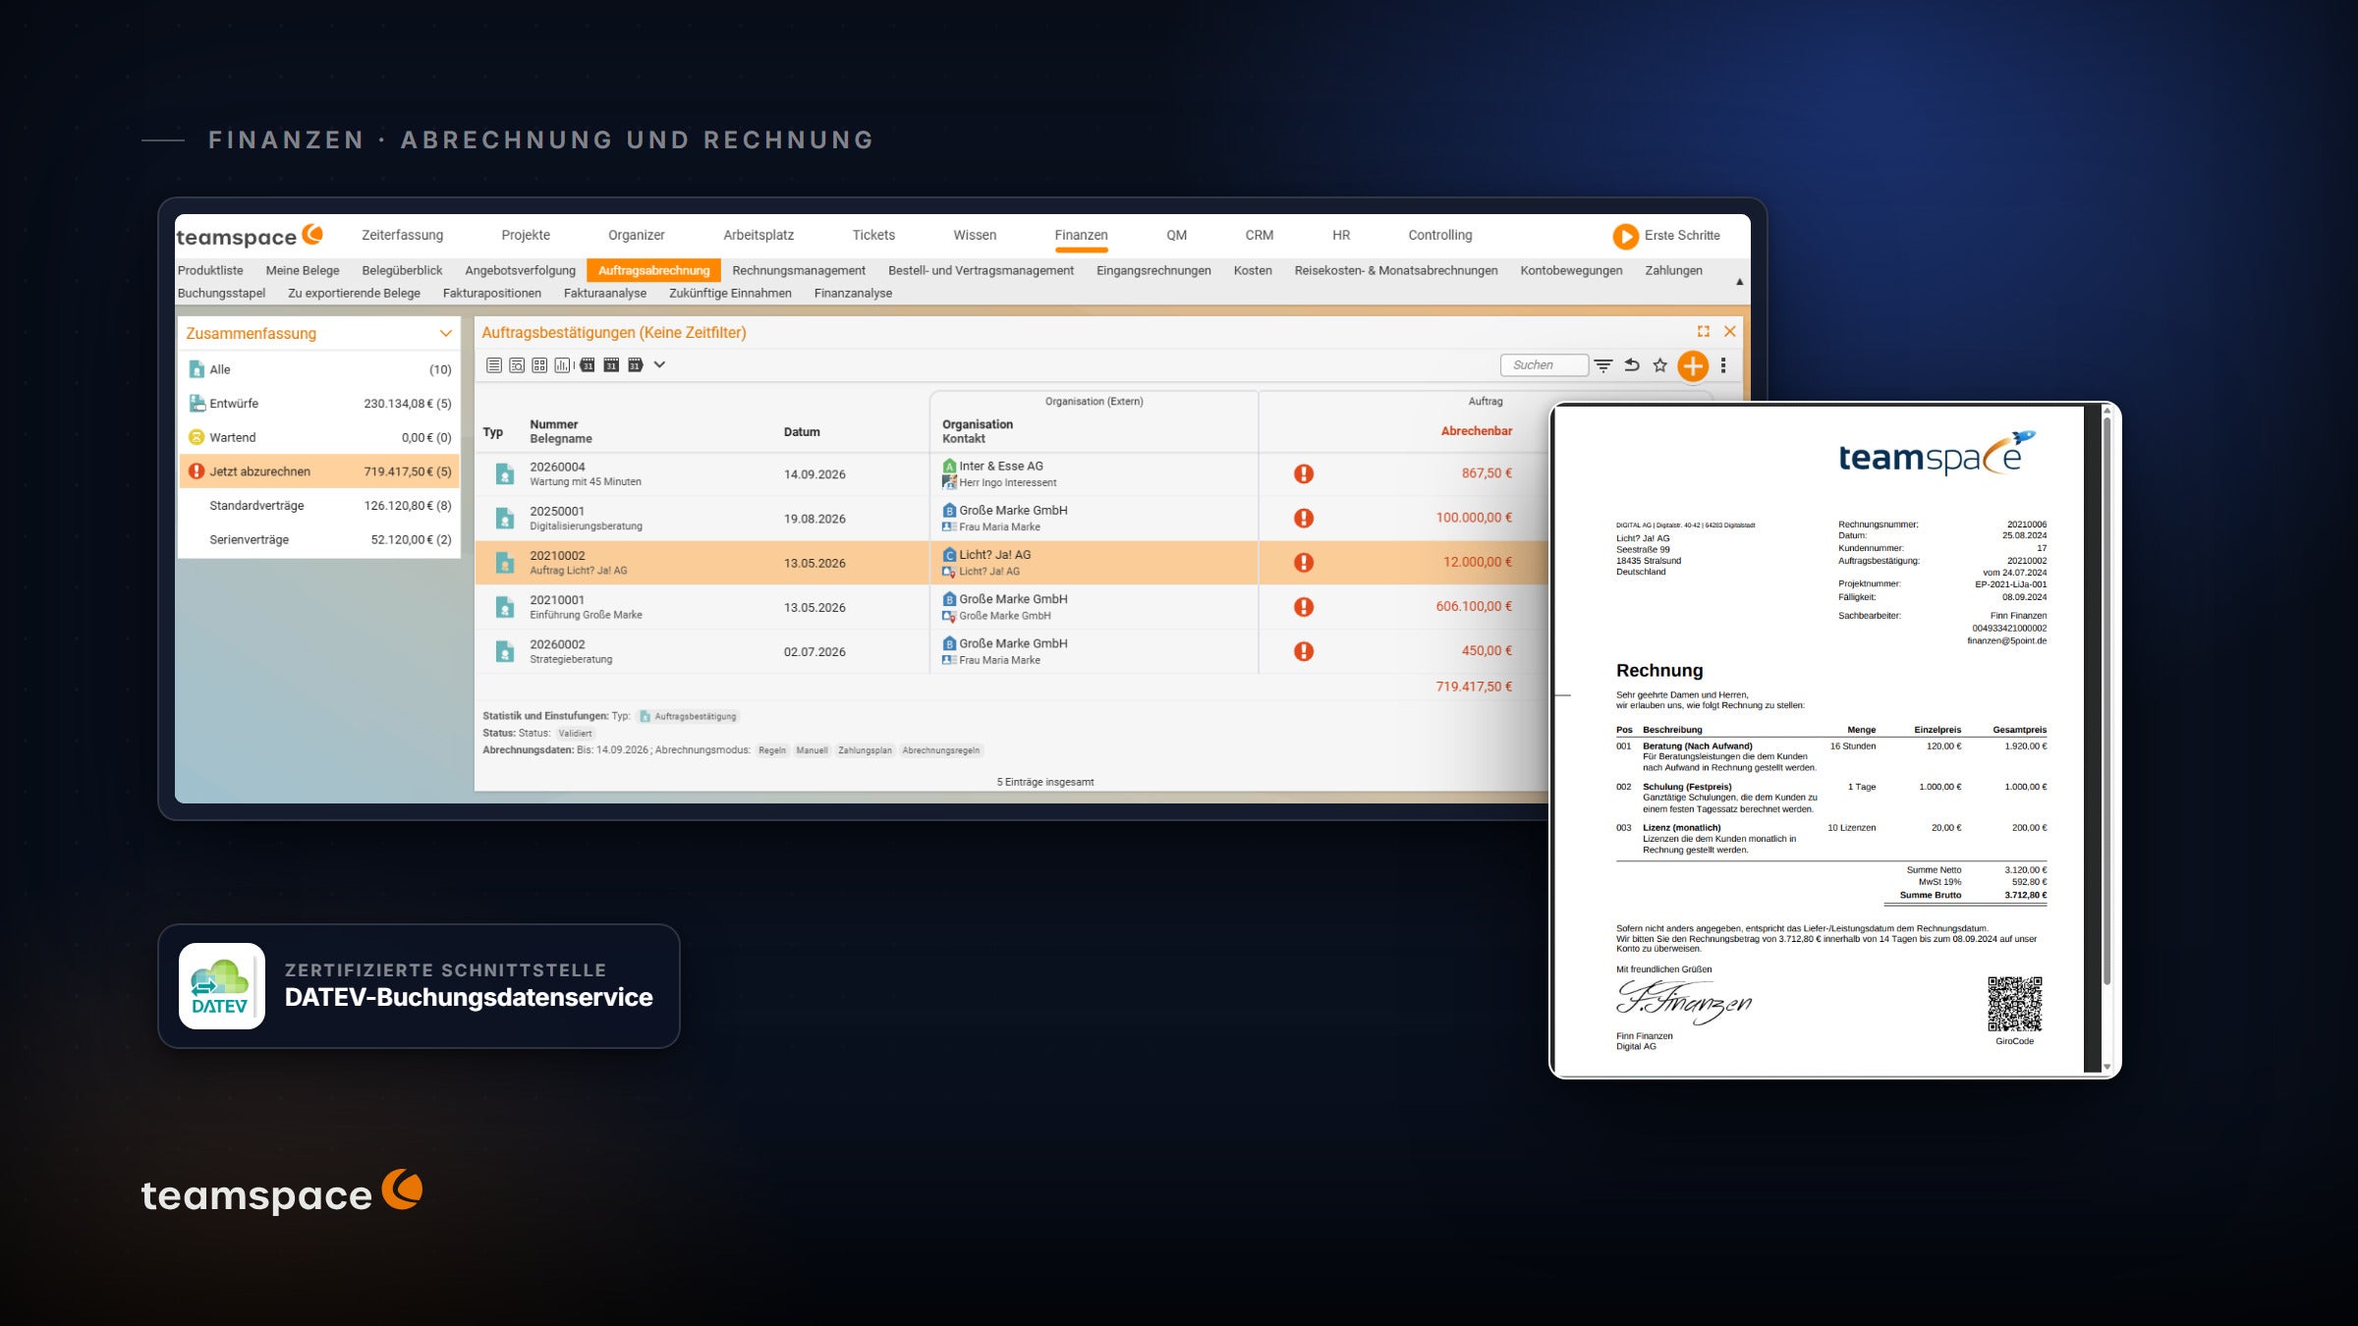Toggle the Abrechnungsregeln tag
This screenshot has width=2358, height=1326.
[940, 750]
